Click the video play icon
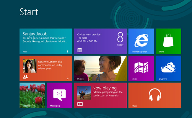The height and width of the screenshot is (118, 192). pyautogui.click(x=80, y=104)
